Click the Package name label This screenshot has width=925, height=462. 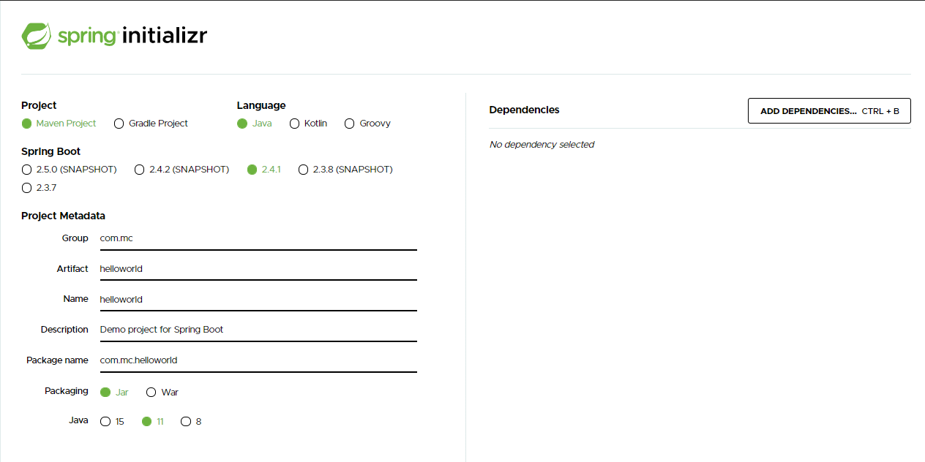click(x=57, y=360)
